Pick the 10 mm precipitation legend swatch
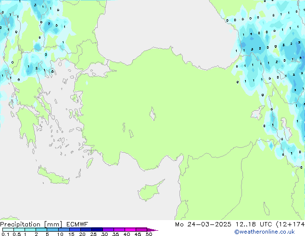The height and width of the screenshot is (236, 305). [64, 230]
